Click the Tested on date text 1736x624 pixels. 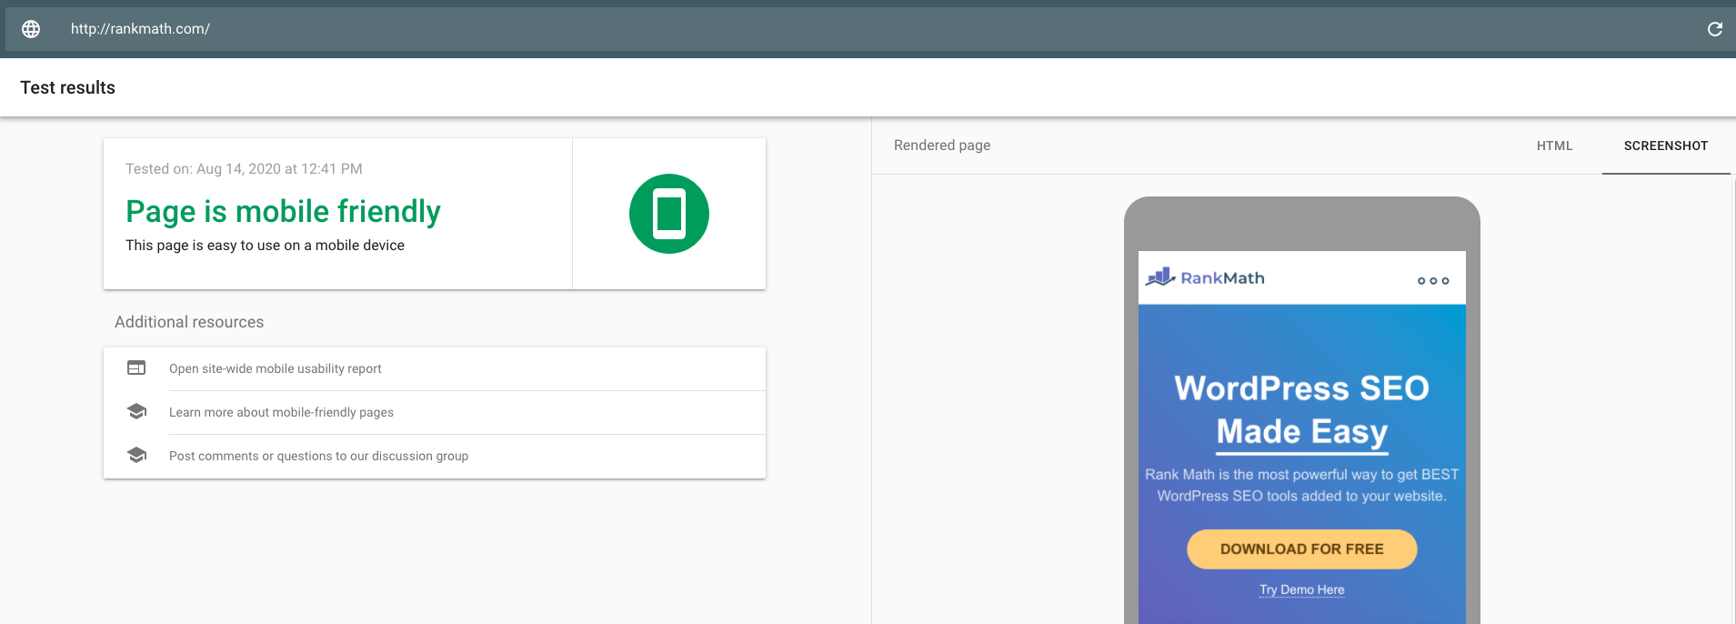click(244, 169)
